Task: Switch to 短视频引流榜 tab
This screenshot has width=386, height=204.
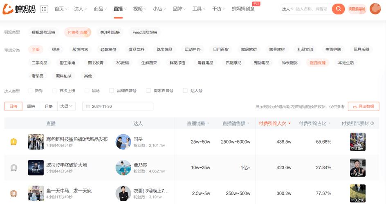Action: [x=43, y=32]
